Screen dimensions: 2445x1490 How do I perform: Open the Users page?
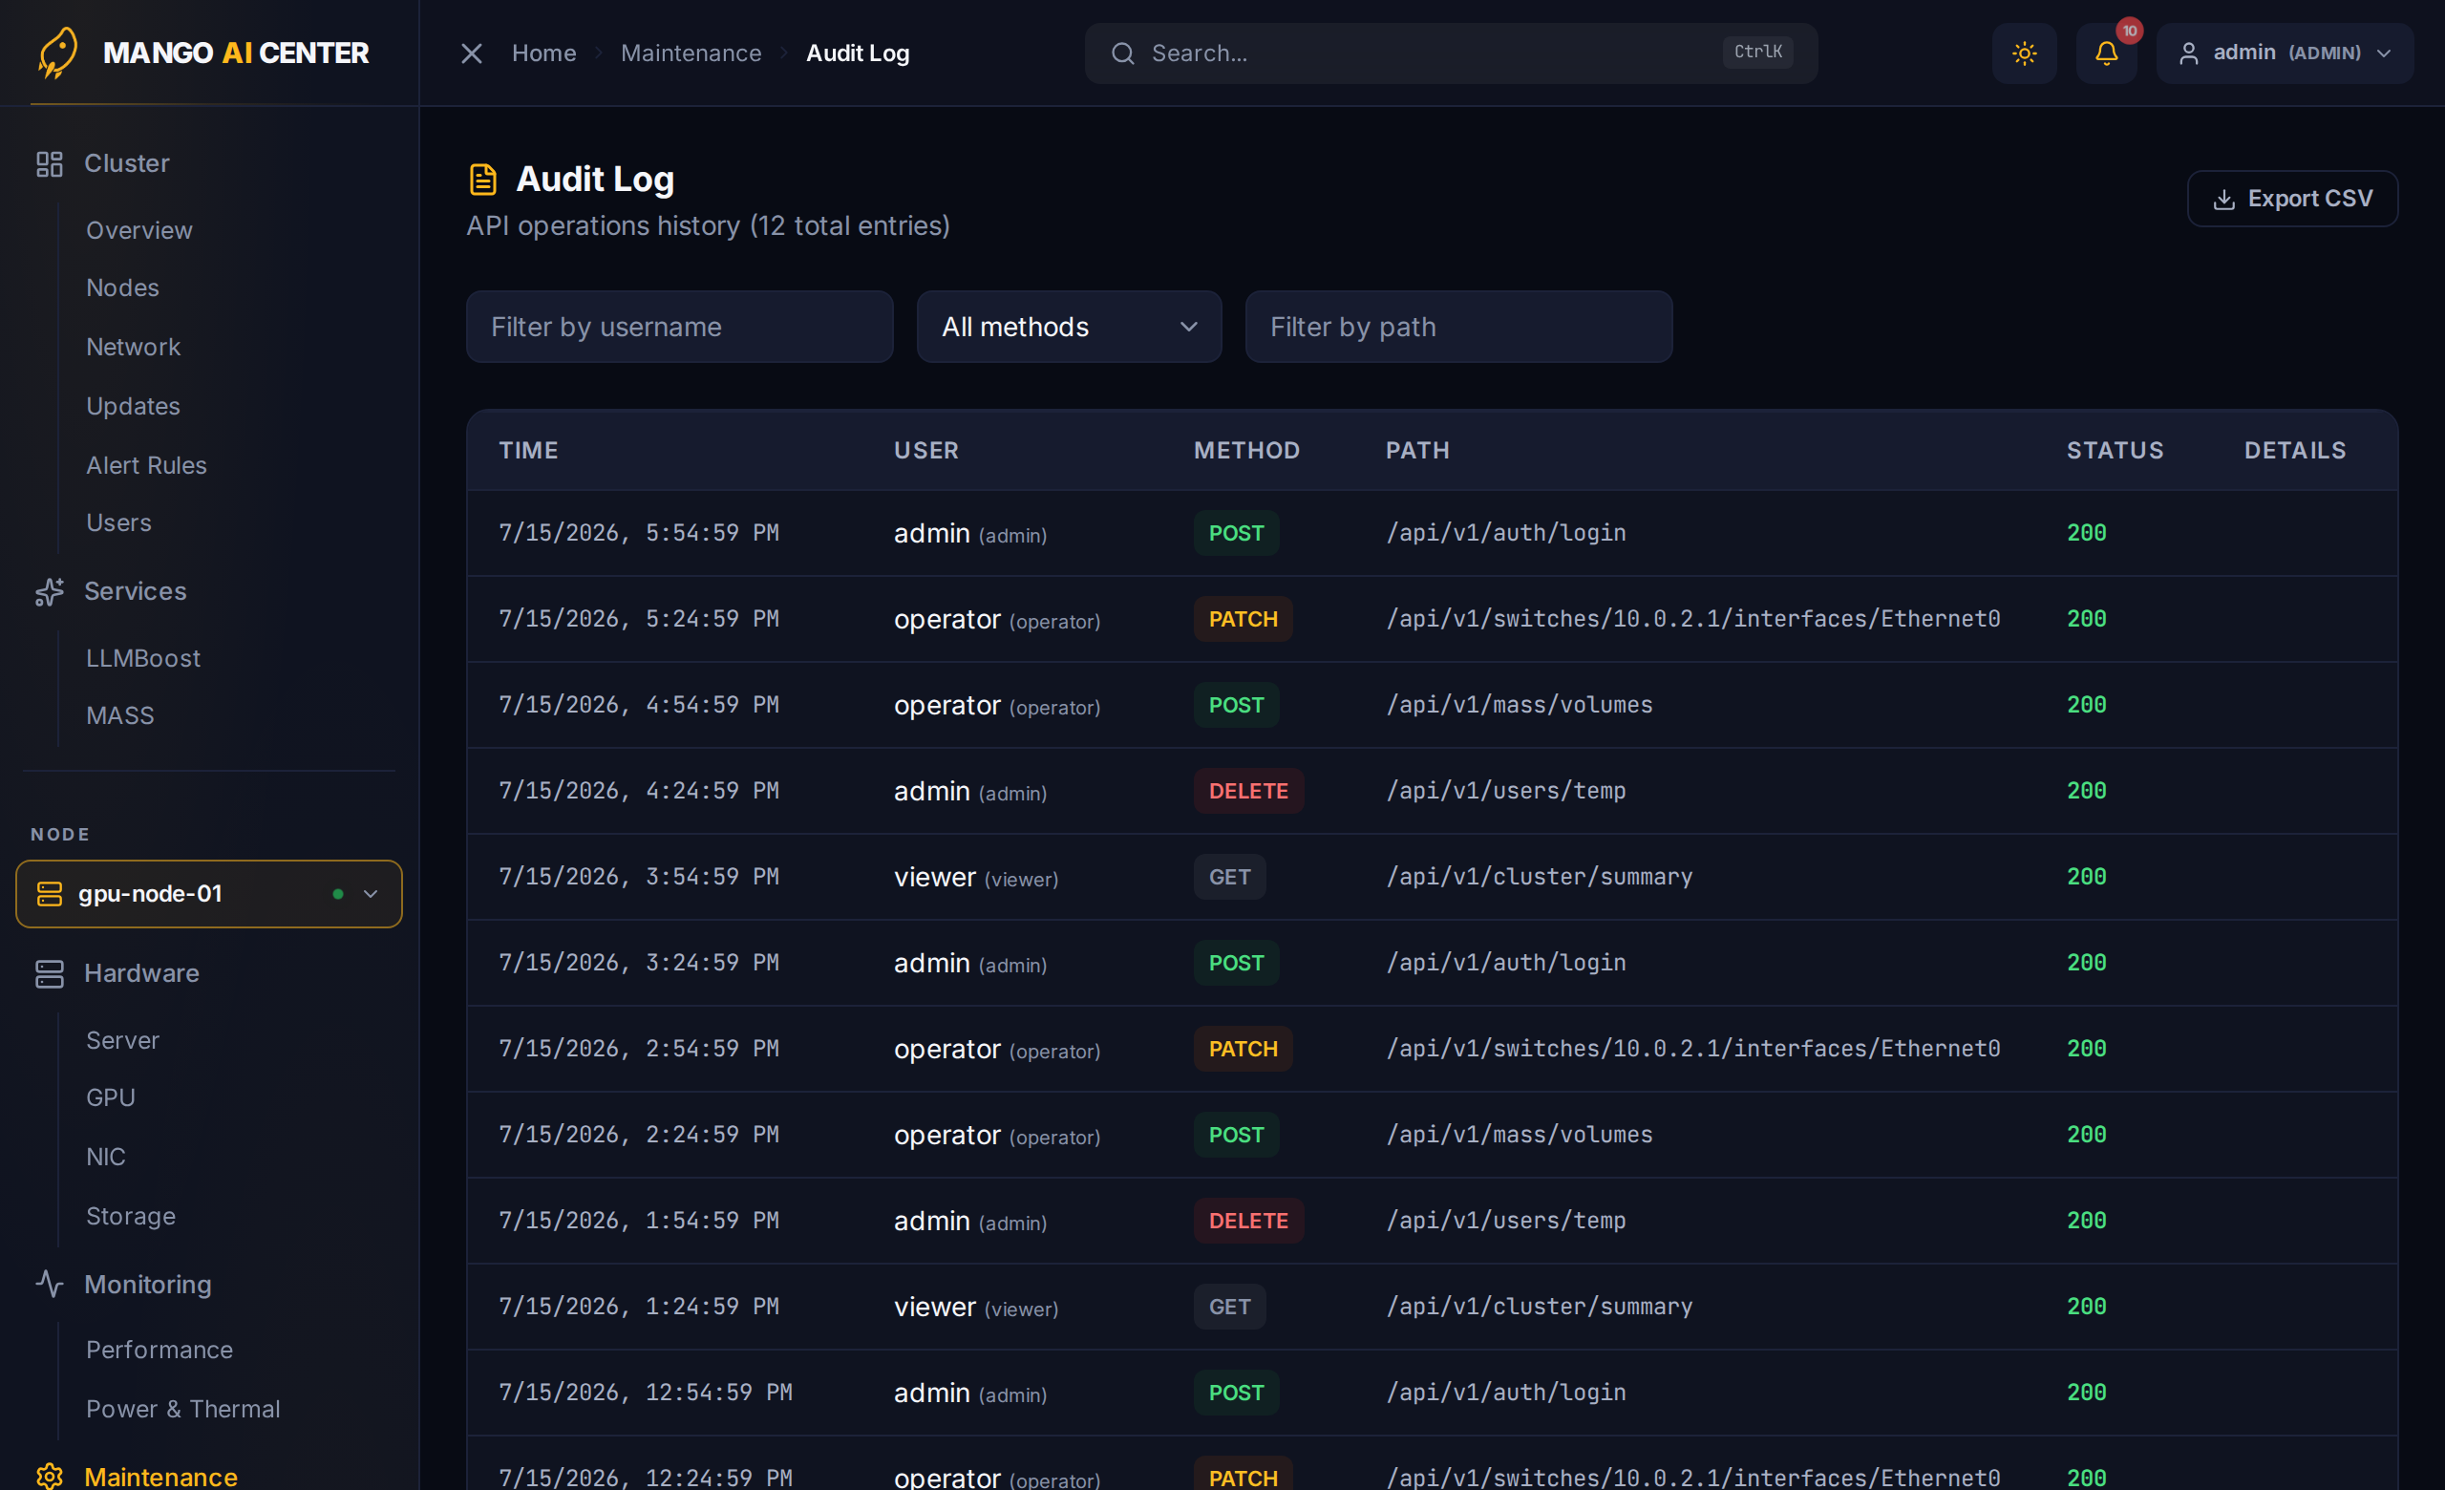(x=118, y=522)
